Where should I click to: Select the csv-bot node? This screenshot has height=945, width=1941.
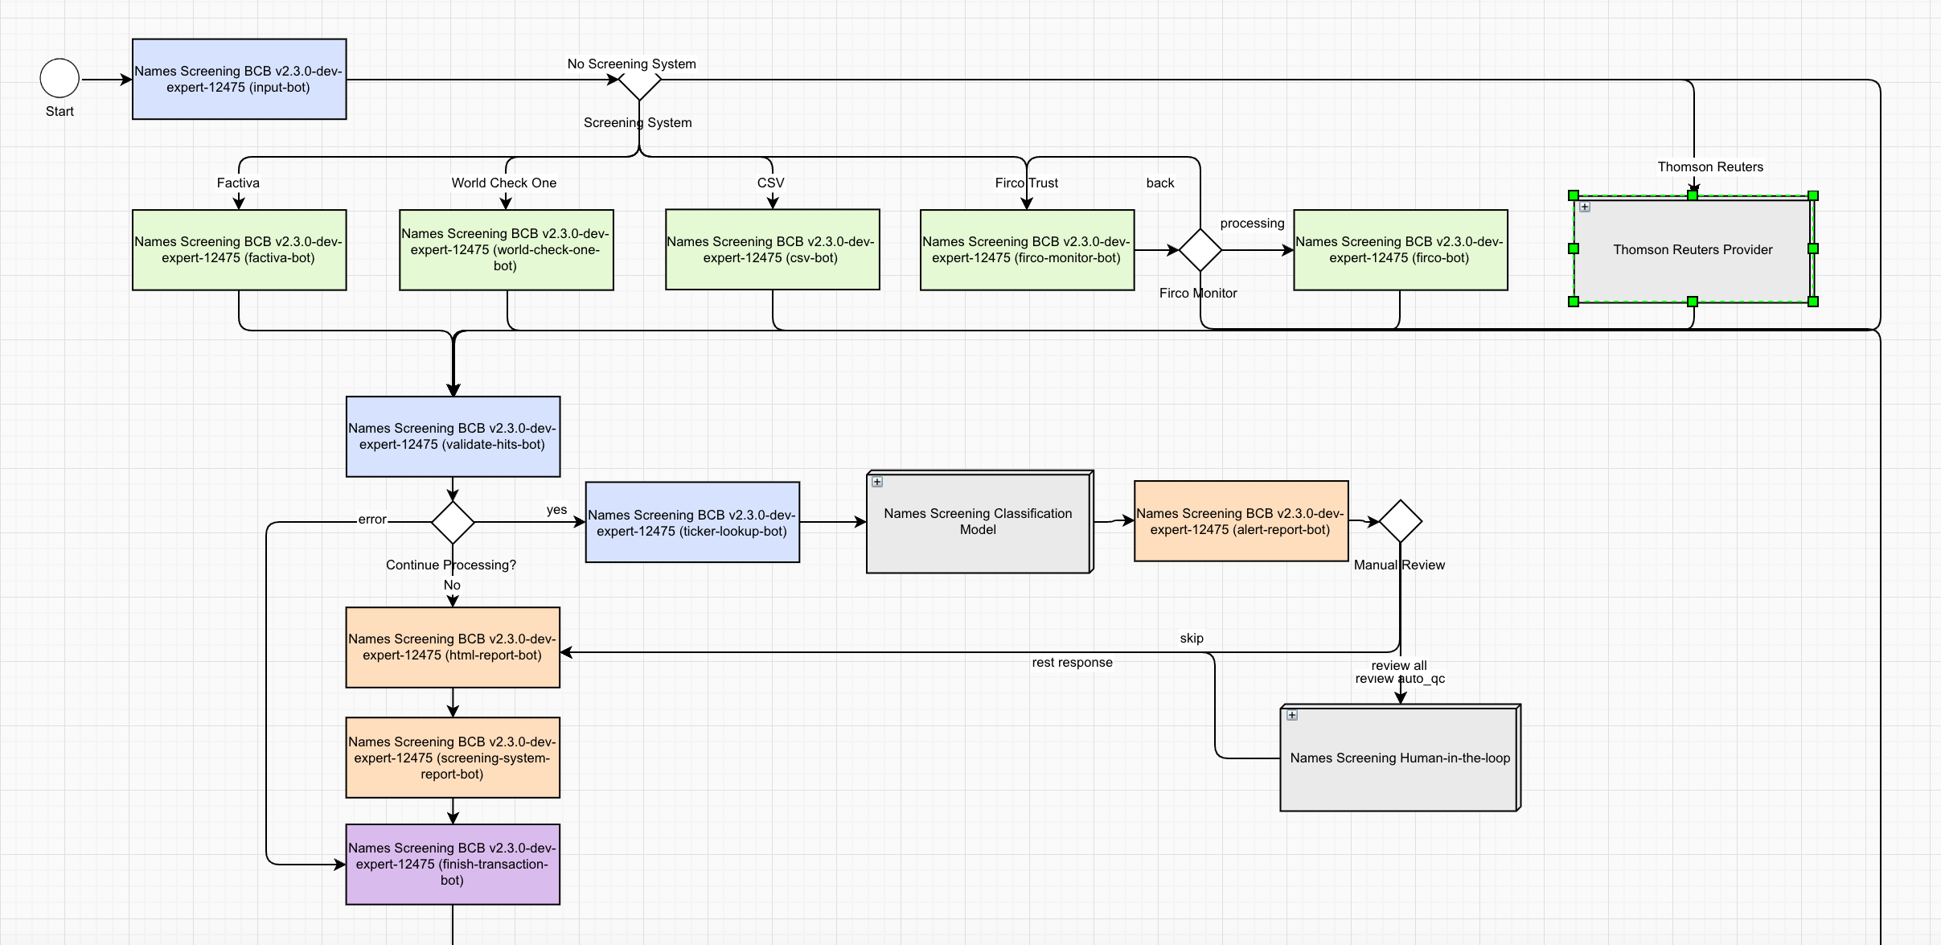773,249
